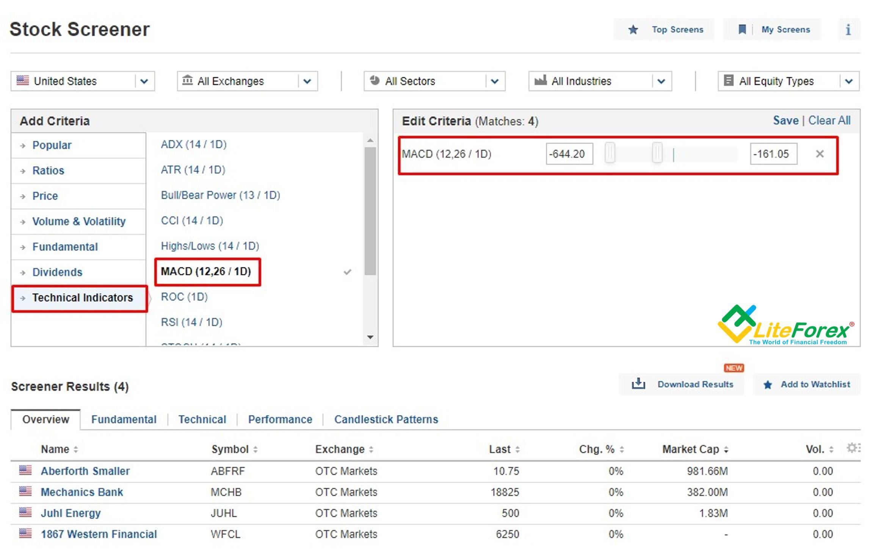The width and height of the screenshot is (873, 559).
Task: Click the US flag beside Aberforth Smaller
Action: 25,470
